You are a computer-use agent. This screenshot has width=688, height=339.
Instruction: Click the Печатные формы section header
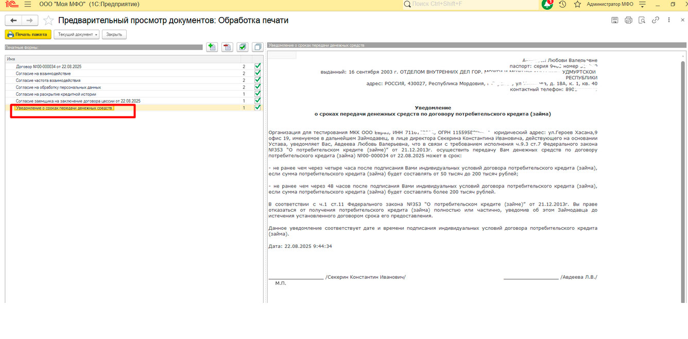tap(103, 47)
